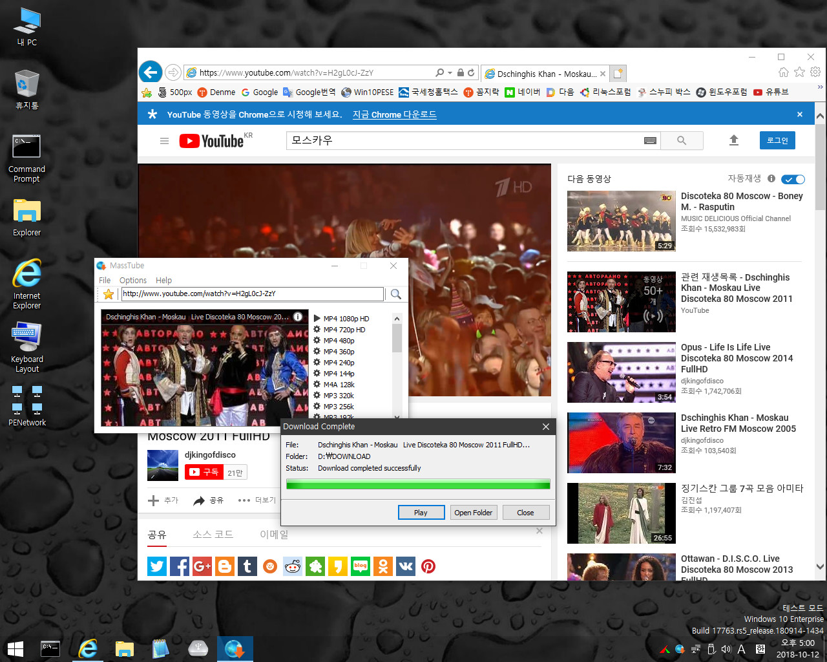The height and width of the screenshot is (662, 827).
Task: Select MP3 320k audio format
Action: pyautogui.click(x=334, y=396)
